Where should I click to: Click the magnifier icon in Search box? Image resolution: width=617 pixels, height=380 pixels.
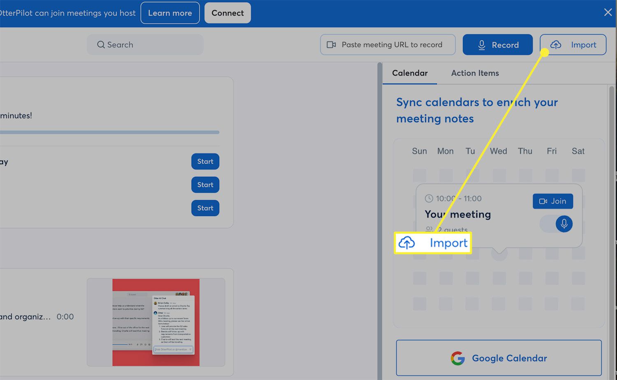coord(101,45)
